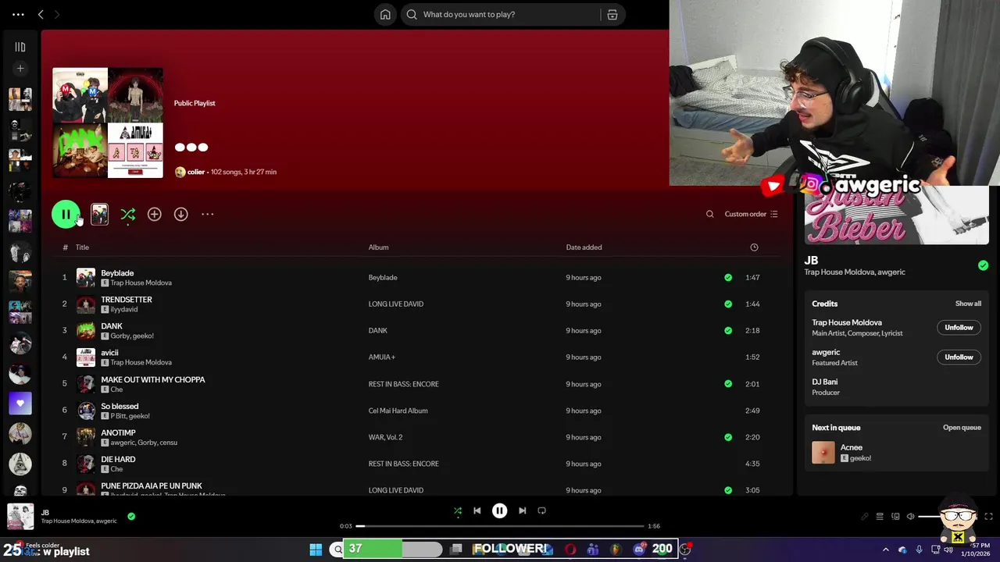
Task: Seek along the song progress bar
Action: tap(500, 526)
